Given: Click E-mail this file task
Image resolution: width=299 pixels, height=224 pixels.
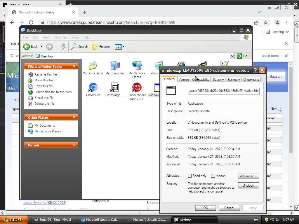Looking at the screenshot, I should click(x=44, y=98).
